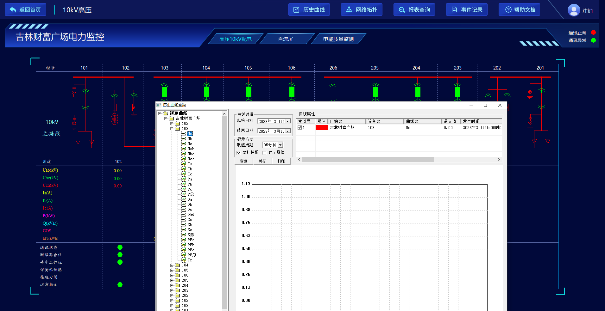Open the 取值周期 05分钟 dropdown
Screen dimensions: 605x311
[280, 145]
